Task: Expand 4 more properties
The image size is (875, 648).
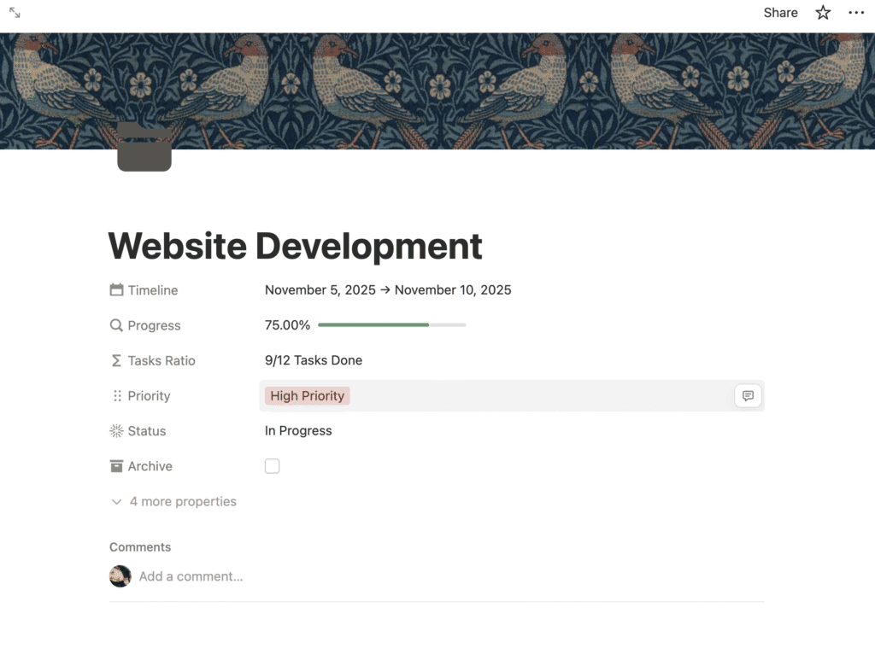Action: click(x=174, y=502)
